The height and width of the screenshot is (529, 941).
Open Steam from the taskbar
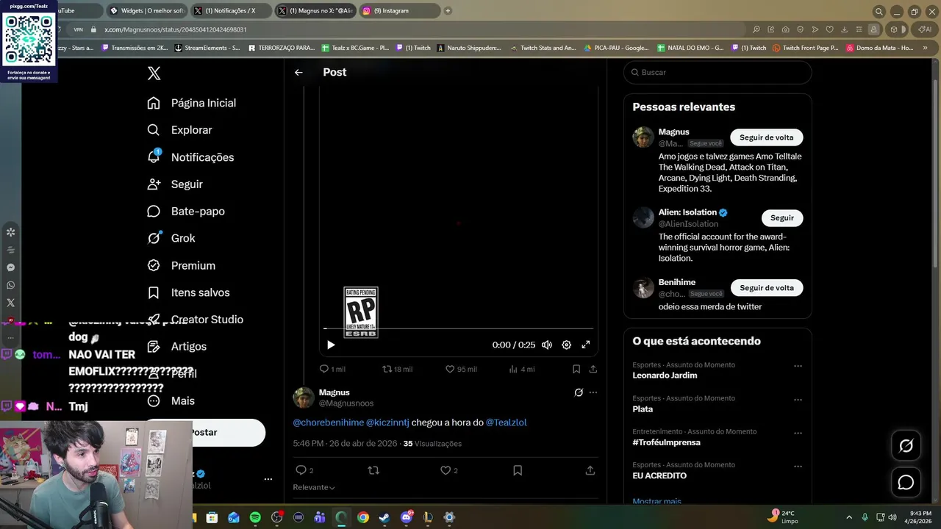tap(384, 517)
